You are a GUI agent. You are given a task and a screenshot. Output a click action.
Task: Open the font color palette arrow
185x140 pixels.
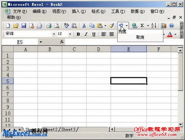(x=175, y=34)
